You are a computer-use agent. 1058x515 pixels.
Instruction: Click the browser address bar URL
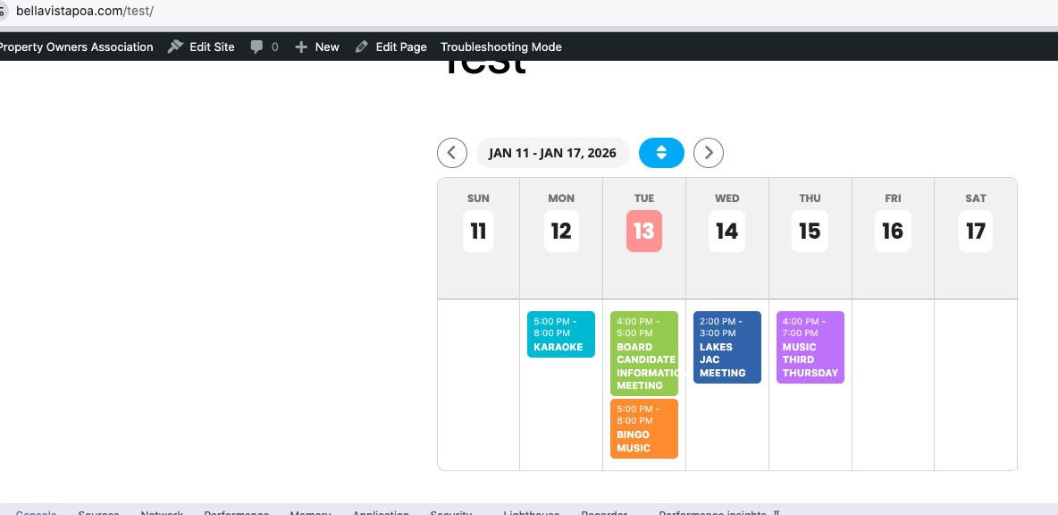[85, 11]
